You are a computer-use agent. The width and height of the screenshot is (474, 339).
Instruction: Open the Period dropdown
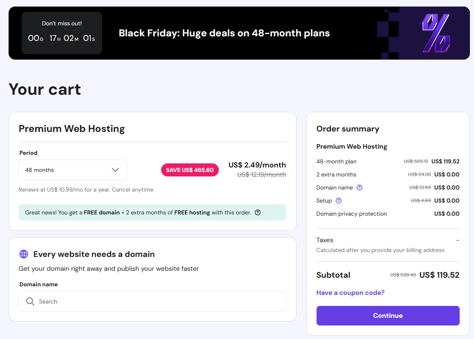click(x=72, y=169)
